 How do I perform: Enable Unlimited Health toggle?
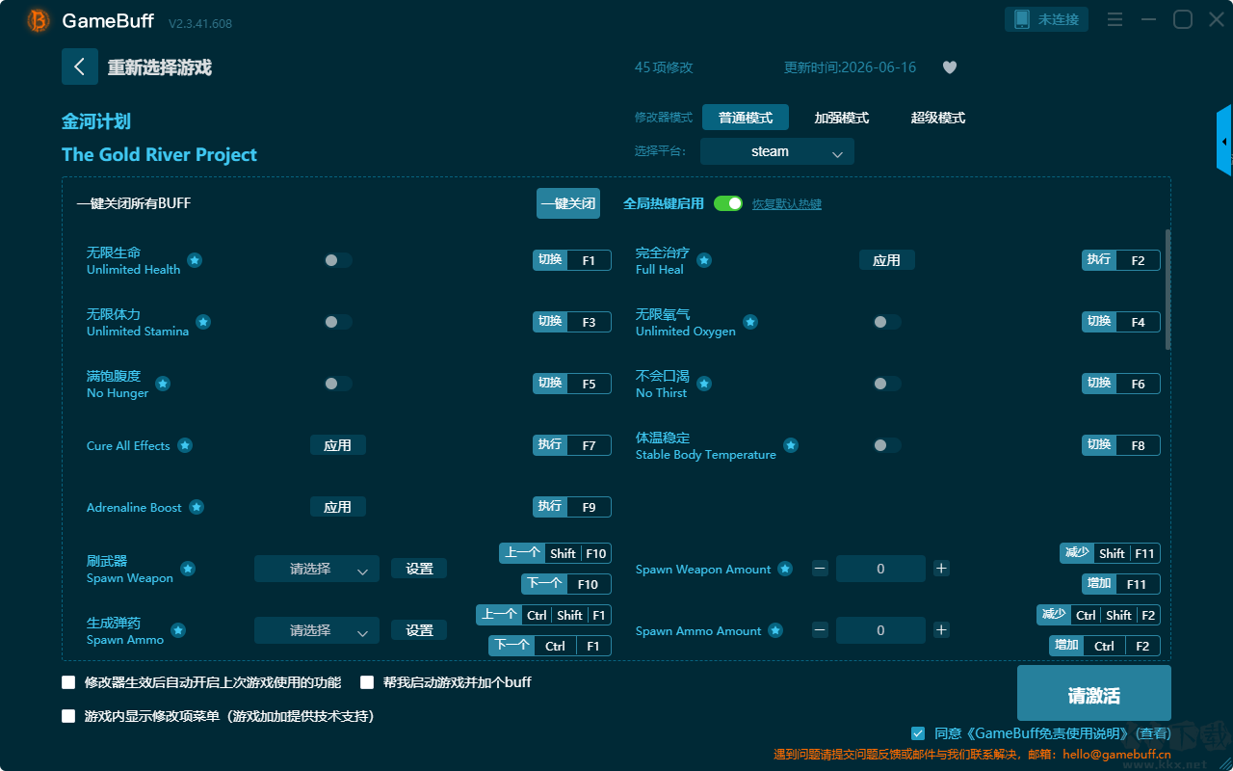click(338, 260)
